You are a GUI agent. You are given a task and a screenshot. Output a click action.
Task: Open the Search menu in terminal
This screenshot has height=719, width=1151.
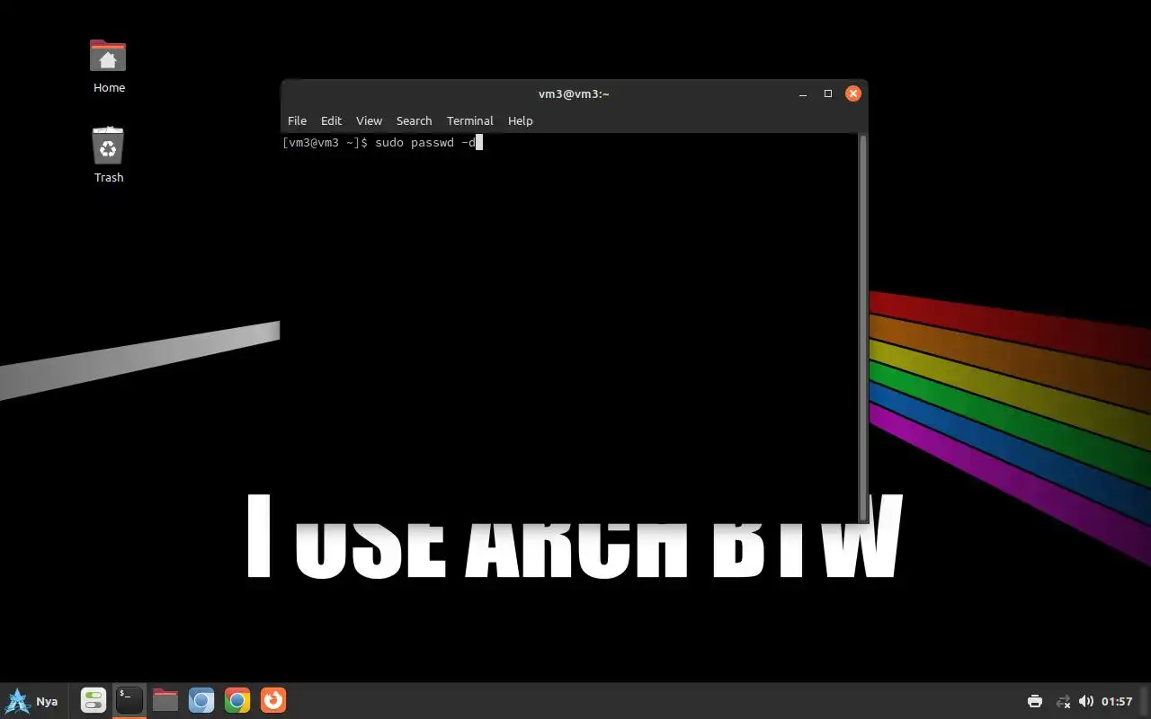(414, 120)
